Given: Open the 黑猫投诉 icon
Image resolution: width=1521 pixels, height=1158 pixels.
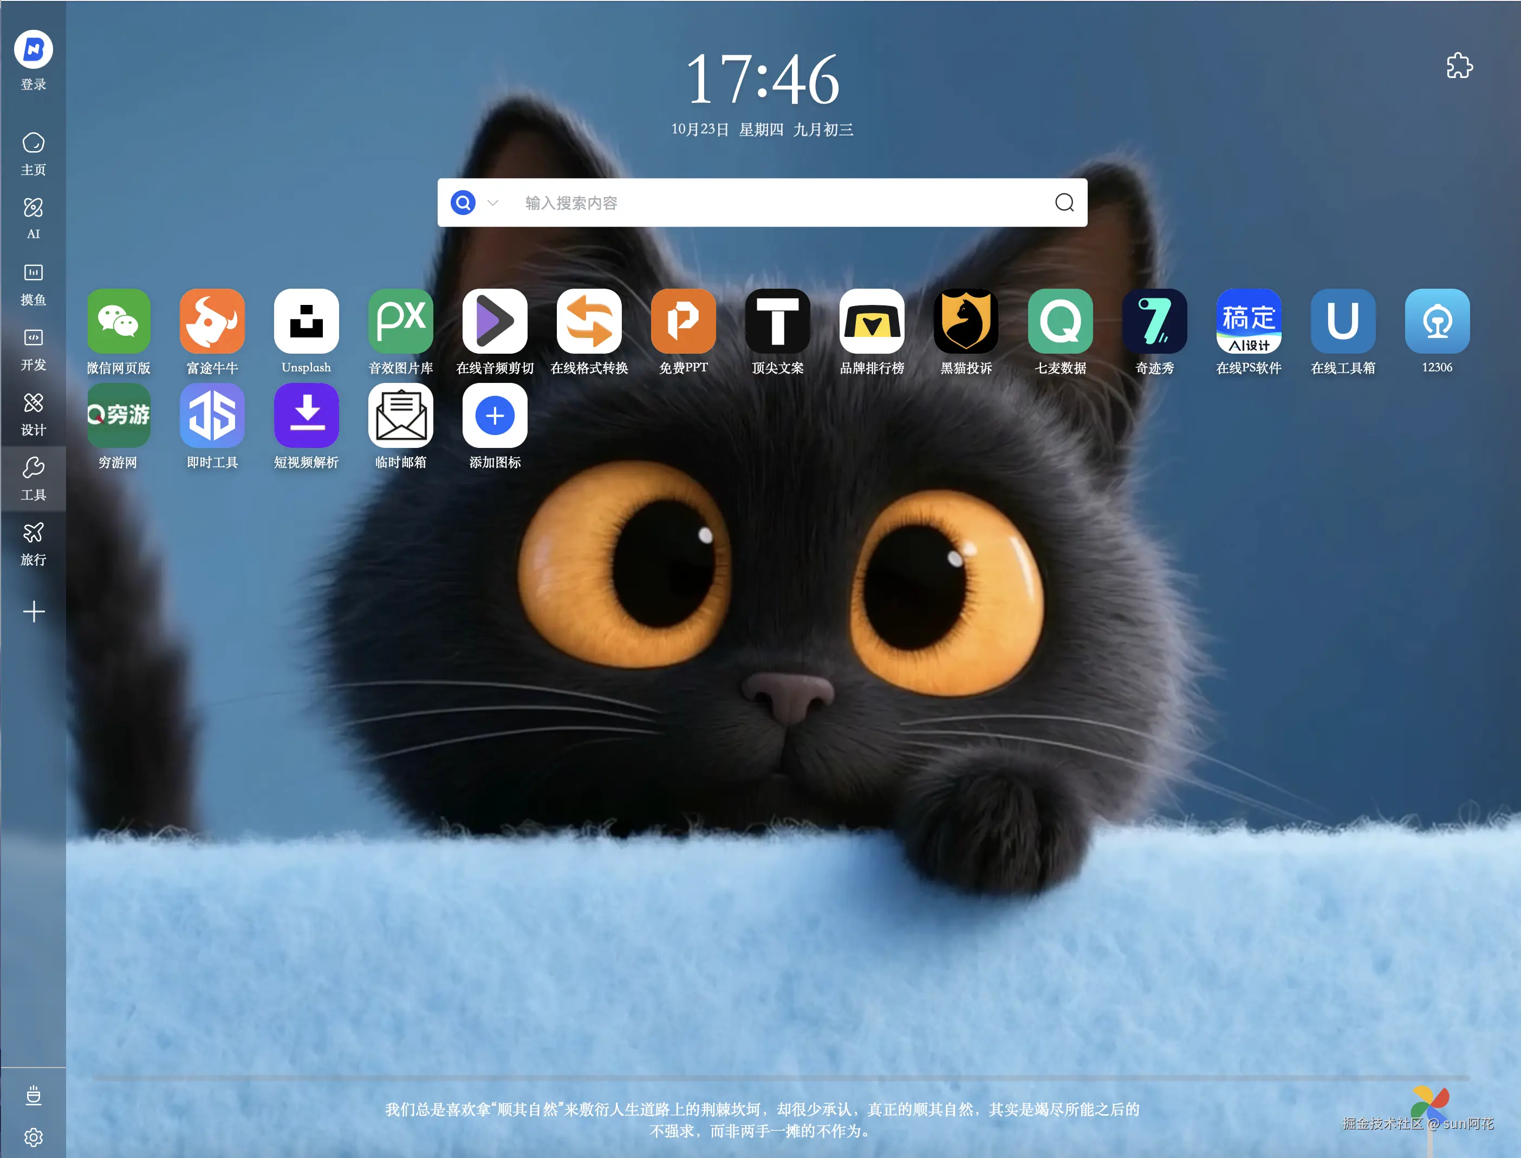Looking at the screenshot, I should (x=966, y=321).
